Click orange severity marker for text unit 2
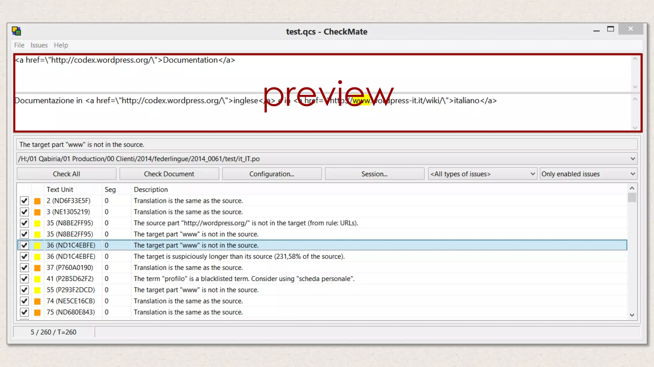This screenshot has width=654, height=367. (x=37, y=201)
